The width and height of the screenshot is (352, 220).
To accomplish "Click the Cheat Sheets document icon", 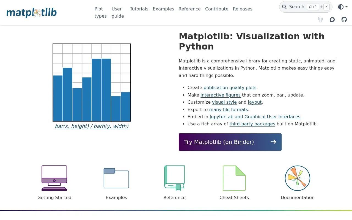I will point(234,178).
